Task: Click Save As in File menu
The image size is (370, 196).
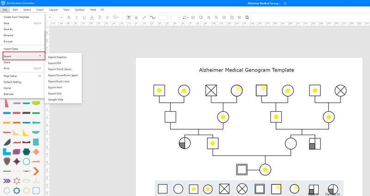Action: point(8,29)
